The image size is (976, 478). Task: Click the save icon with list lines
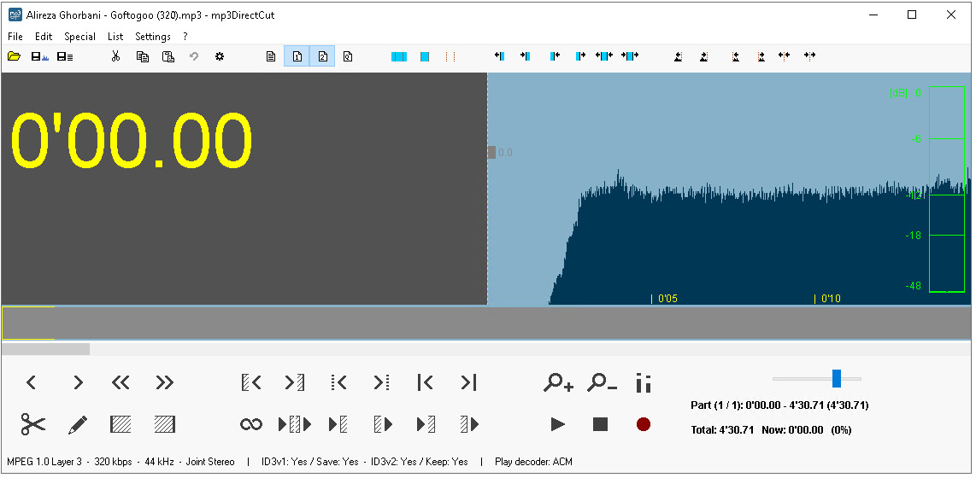65,56
